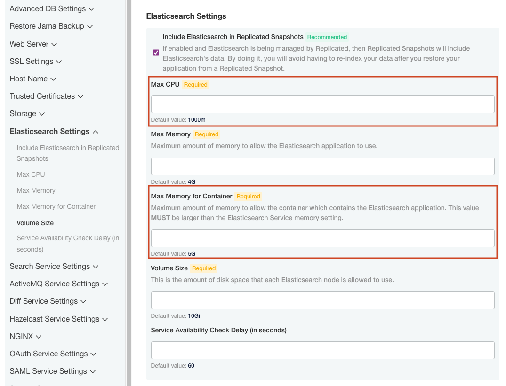Expand Diff Service Settings section
Screen dimensions: 506x386
[x=48, y=301]
